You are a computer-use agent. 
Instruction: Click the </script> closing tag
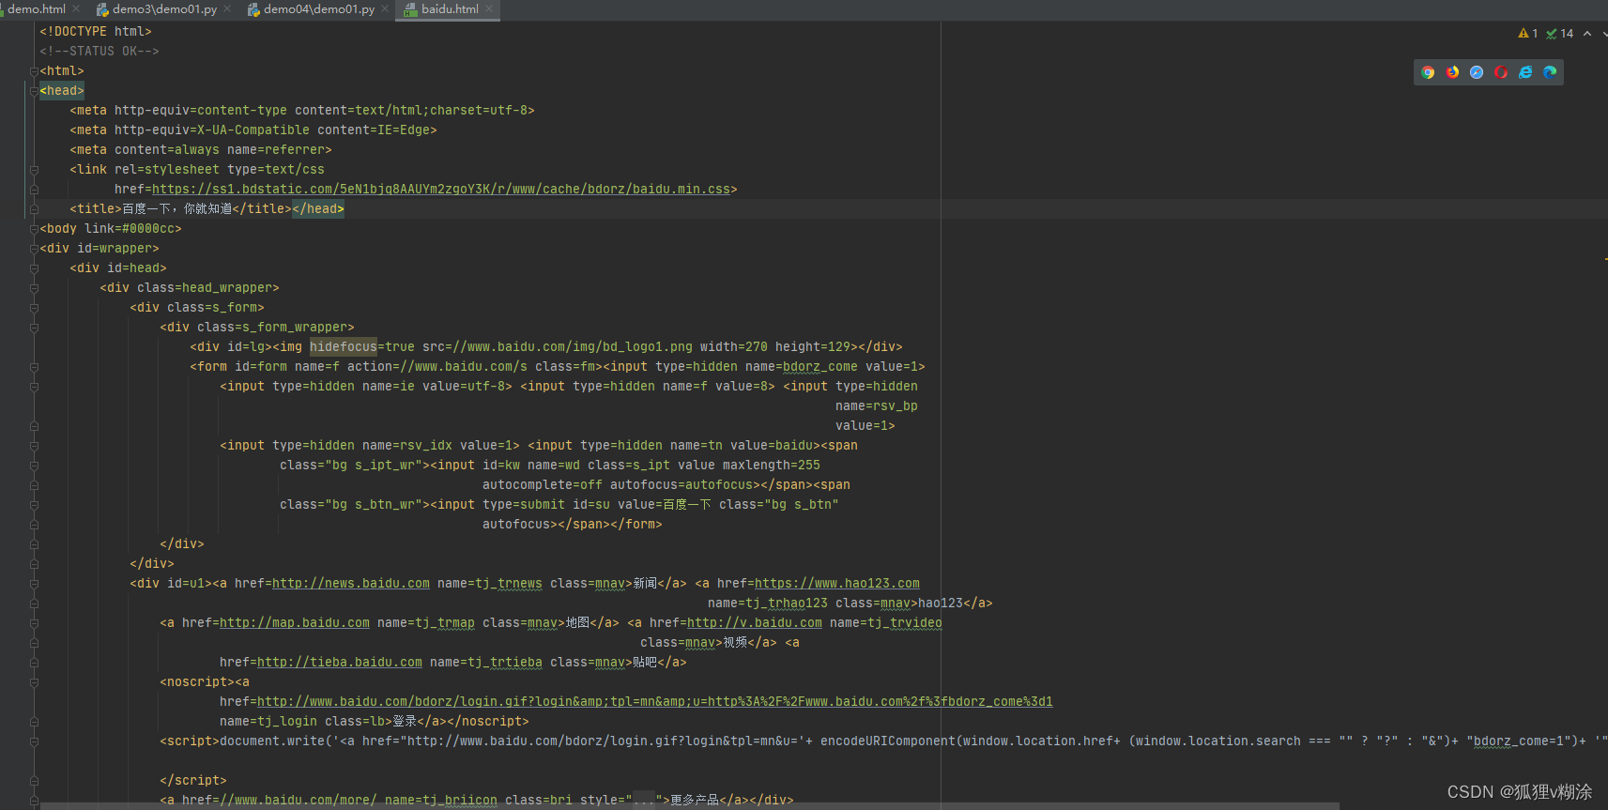[x=193, y=781]
